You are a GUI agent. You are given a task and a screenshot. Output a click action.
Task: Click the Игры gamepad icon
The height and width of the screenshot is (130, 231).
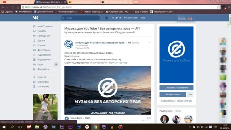click(x=34, y=64)
